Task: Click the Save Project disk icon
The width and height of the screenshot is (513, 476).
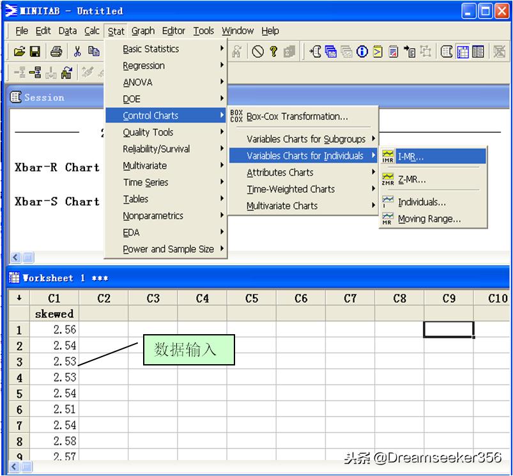Action: pos(34,52)
